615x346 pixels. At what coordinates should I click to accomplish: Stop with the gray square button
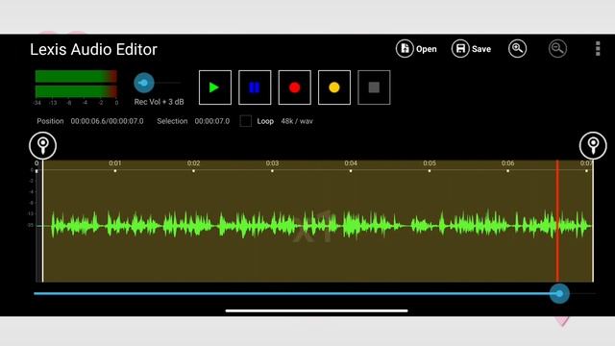(374, 87)
